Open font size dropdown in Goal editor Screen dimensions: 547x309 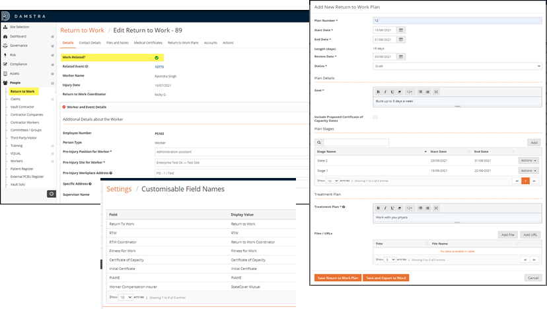(409, 92)
